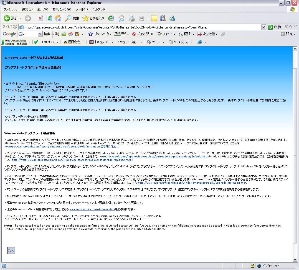Open the back button history dropdown arrow
Viewport: 299px width, 270px height.
pos(21,18)
